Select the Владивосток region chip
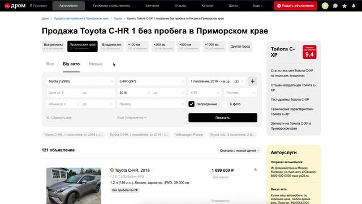Viewport: 362px width, 204px height. [112, 46]
